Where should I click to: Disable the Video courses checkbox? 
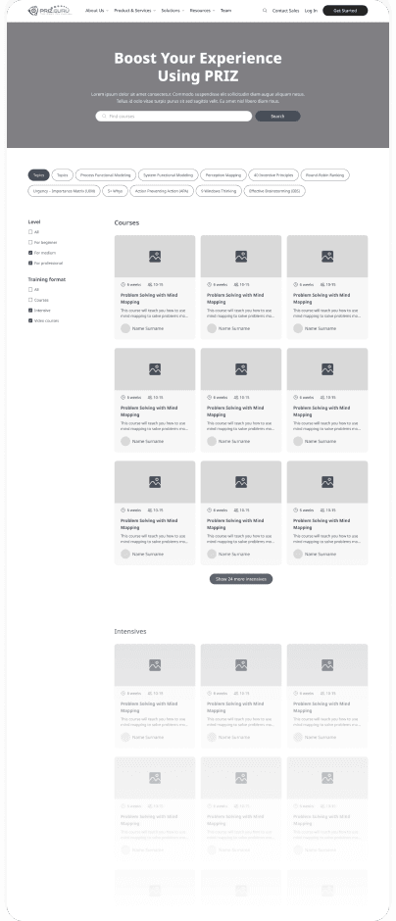click(30, 320)
